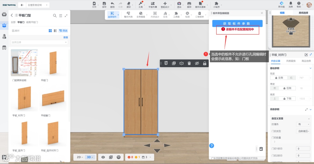
Task: Click the search icon in 平板门型 panel
Action: point(55,15)
